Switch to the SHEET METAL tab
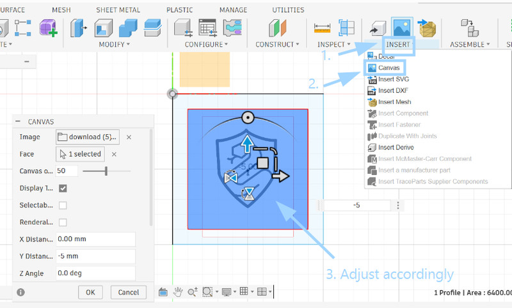Viewport: 512px width, 308px height. (118, 10)
